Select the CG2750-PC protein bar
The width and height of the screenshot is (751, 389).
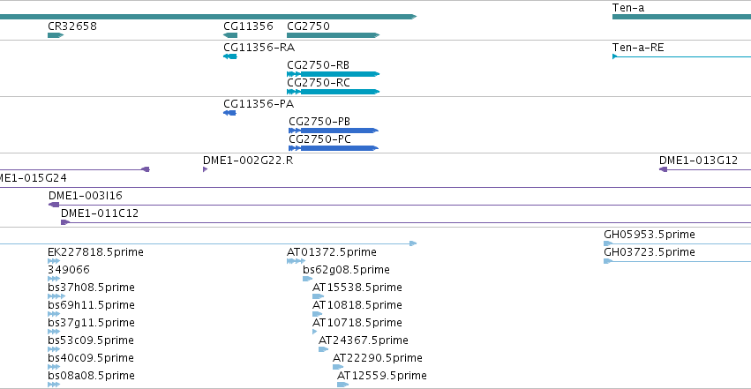[334, 148]
